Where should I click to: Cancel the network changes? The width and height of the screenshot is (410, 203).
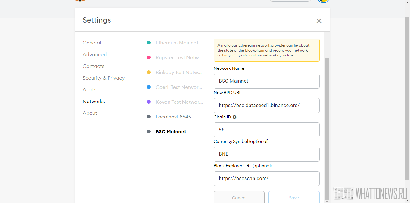point(239,197)
